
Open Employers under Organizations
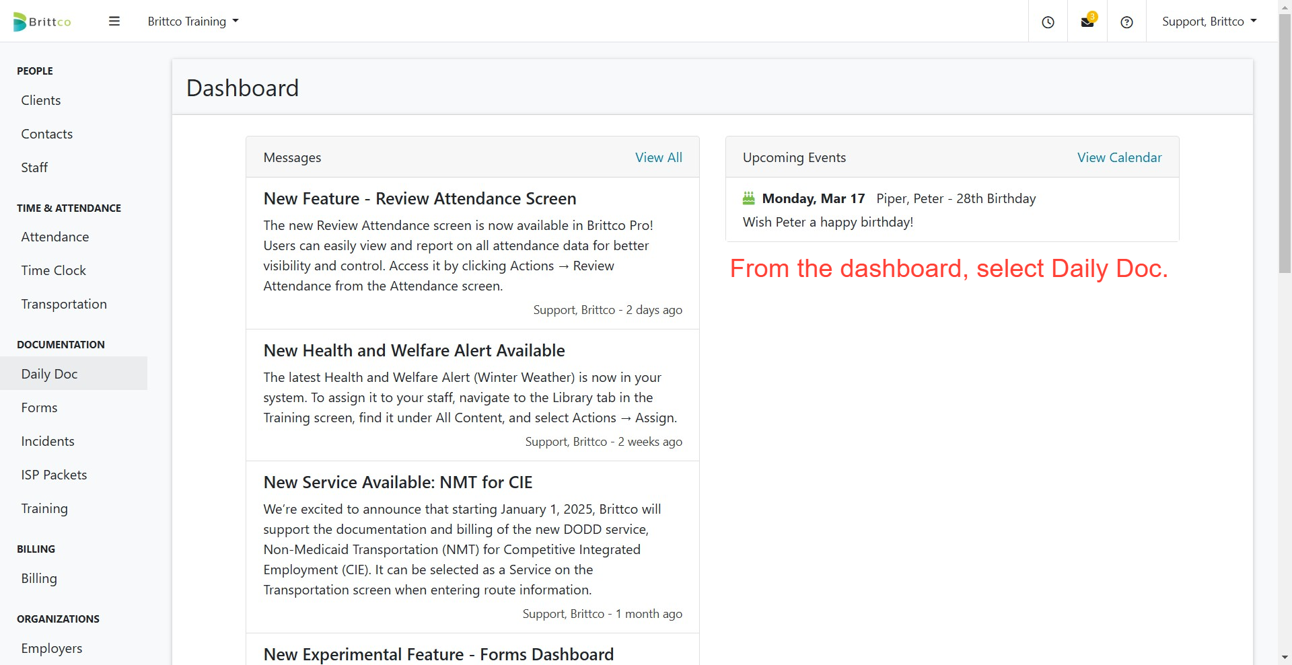(x=52, y=648)
